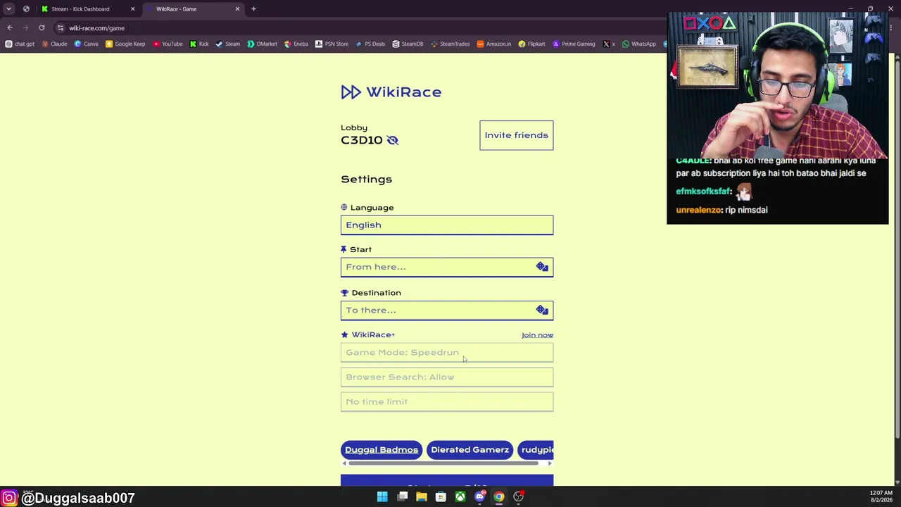This screenshot has width=901, height=507.
Task: Open the SteamTrades bookmark
Action: pos(450,44)
